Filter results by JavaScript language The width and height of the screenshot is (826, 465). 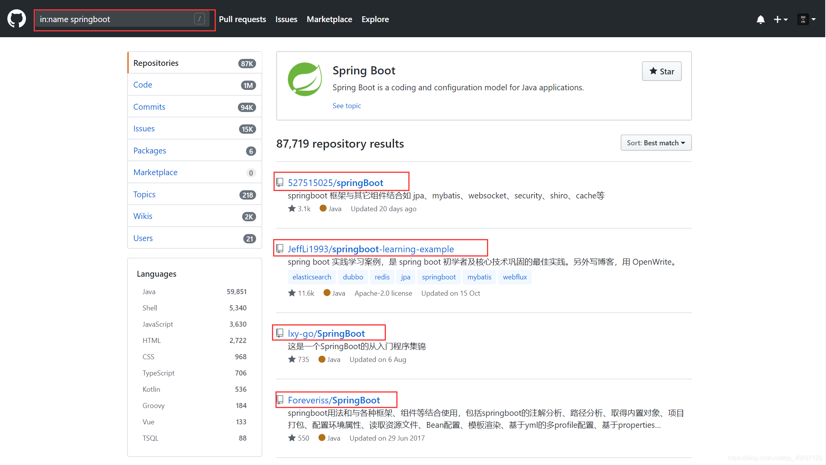click(x=194, y=324)
